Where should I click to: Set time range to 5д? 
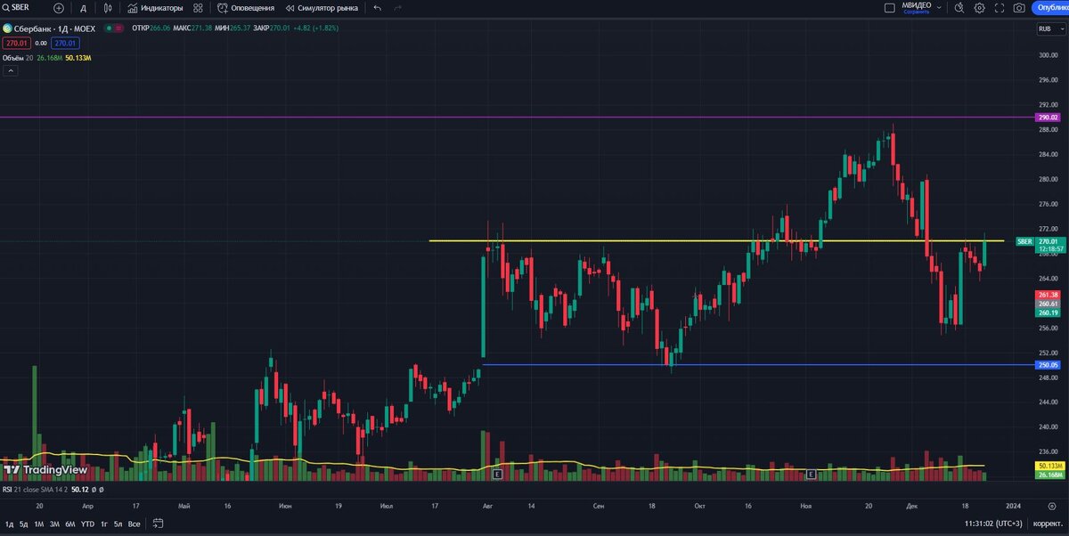click(x=23, y=524)
